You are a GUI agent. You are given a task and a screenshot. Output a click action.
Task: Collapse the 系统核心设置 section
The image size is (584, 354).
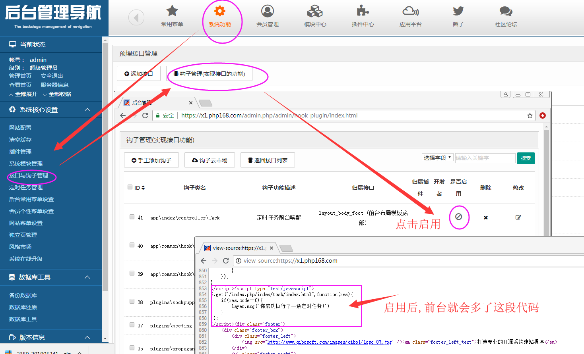click(x=87, y=110)
